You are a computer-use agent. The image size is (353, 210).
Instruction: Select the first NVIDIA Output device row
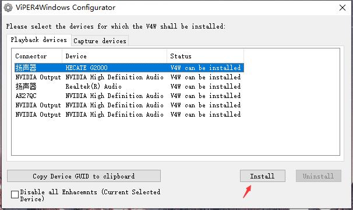tap(129, 77)
